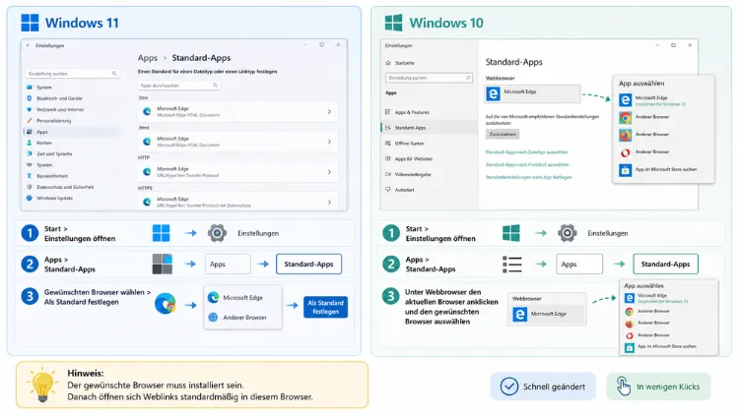Click Standard-Apps button in Windows 11 step 2

click(x=308, y=264)
